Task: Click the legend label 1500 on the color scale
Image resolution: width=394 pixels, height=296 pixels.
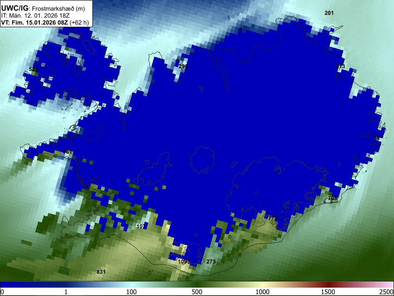Action: 328,292
